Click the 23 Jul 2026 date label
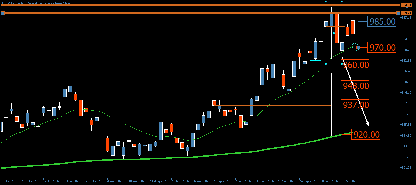 click(72, 181)
